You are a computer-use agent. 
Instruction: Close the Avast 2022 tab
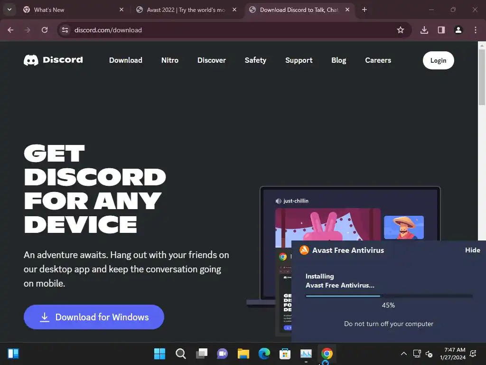coord(234,10)
